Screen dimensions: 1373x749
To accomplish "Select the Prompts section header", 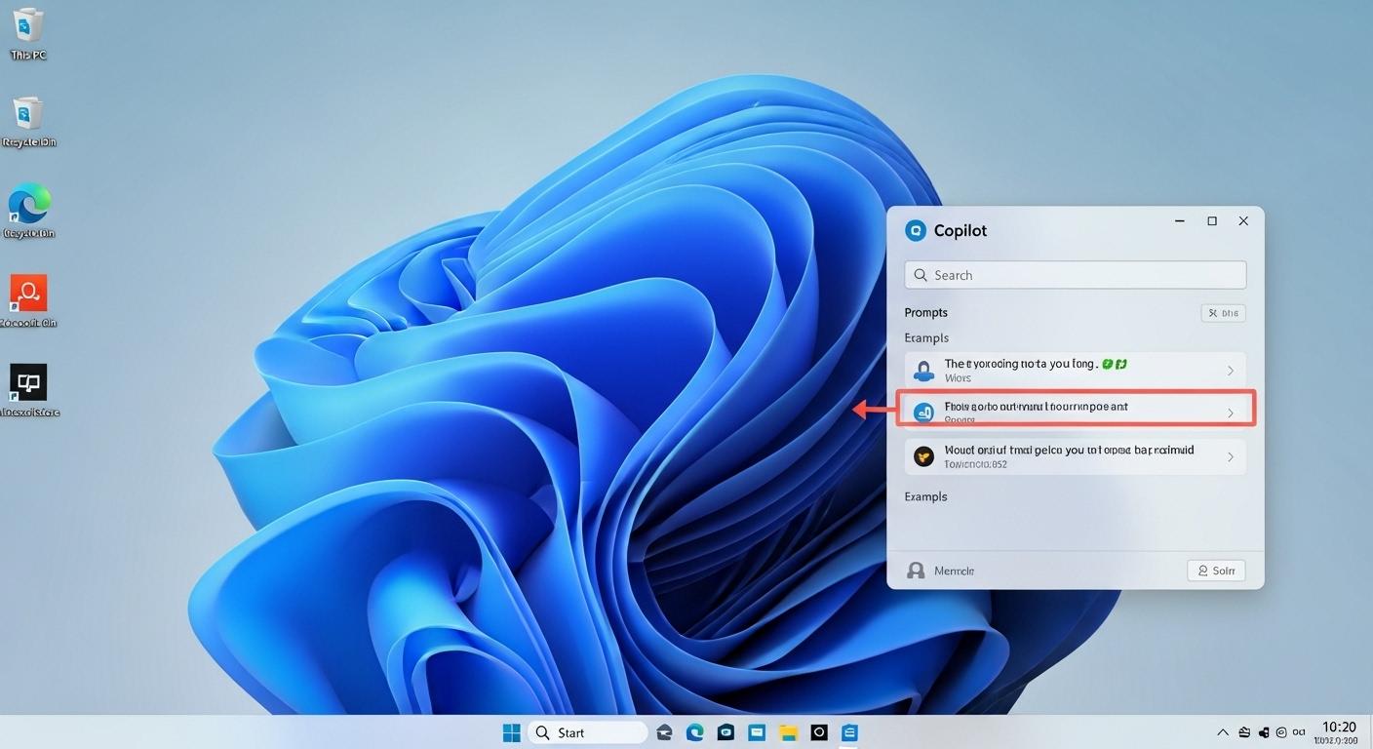I will click(924, 312).
